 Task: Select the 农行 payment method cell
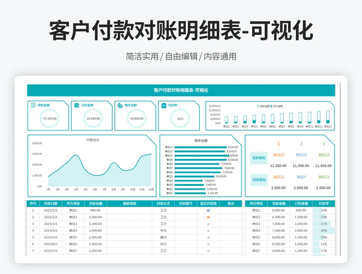(x=163, y=244)
